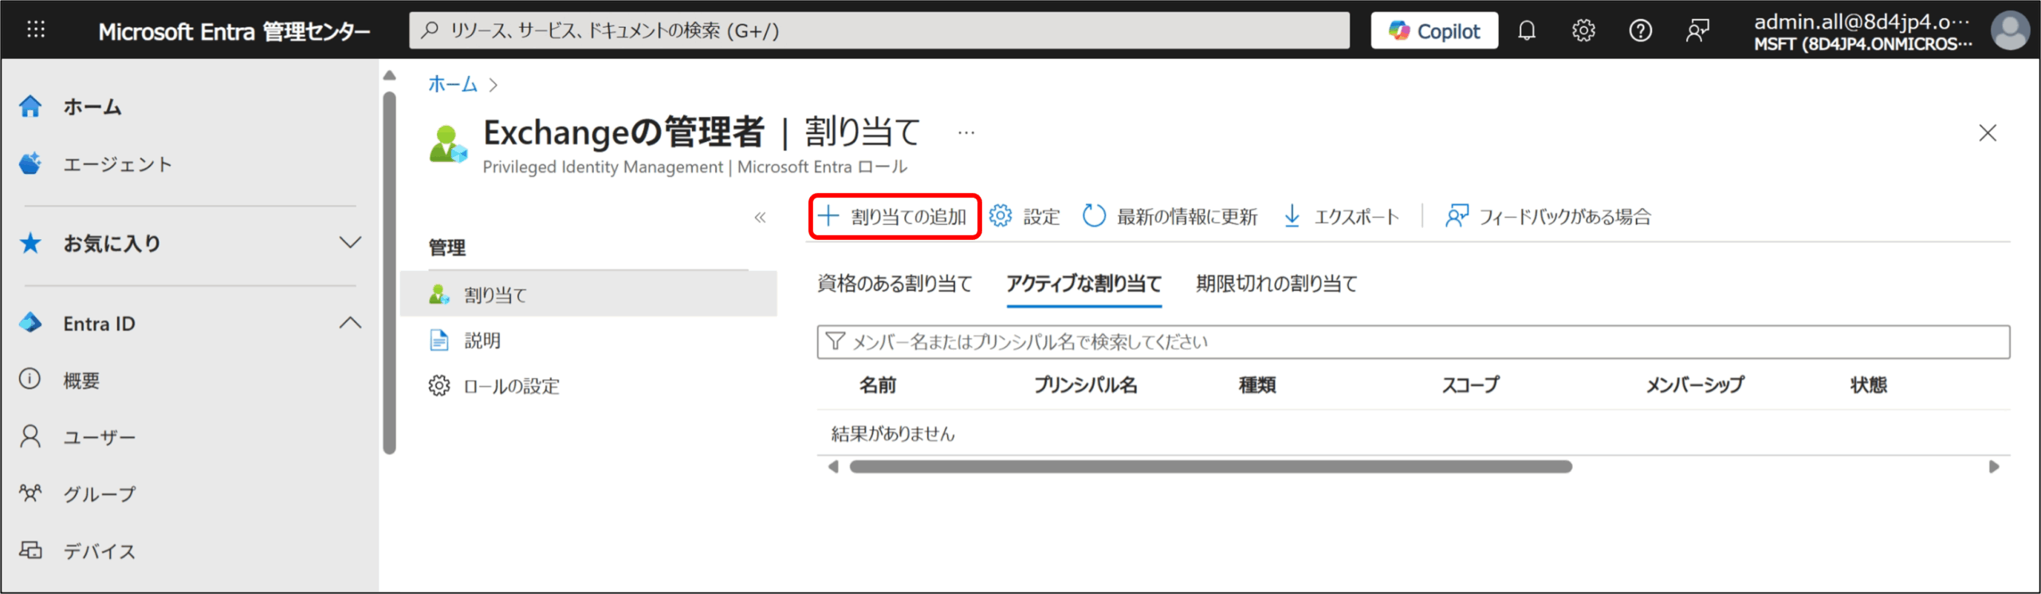
Task: Open ロールの設定 in the side menu
Action: [x=511, y=387]
